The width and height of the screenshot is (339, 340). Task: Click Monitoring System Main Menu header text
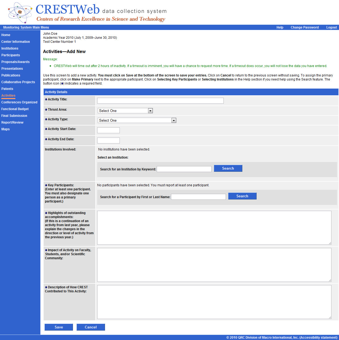[26, 27]
